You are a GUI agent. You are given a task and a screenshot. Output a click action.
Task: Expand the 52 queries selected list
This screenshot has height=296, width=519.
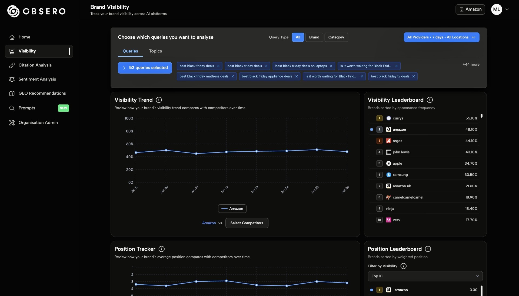145,68
